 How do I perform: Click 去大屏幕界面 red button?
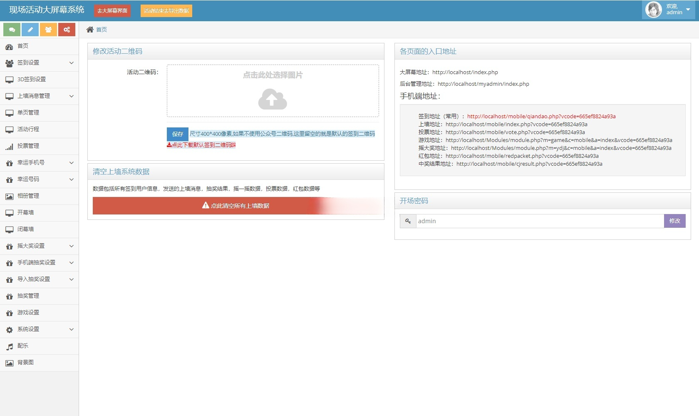pyautogui.click(x=112, y=11)
